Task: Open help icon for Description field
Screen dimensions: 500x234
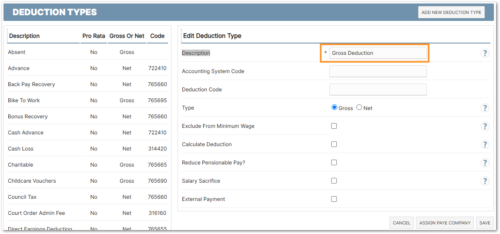Action: point(485,53)
